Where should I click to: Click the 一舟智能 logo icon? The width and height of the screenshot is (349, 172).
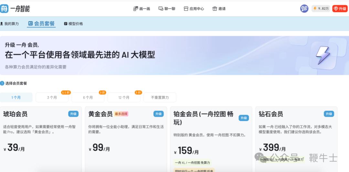point(4,9)
